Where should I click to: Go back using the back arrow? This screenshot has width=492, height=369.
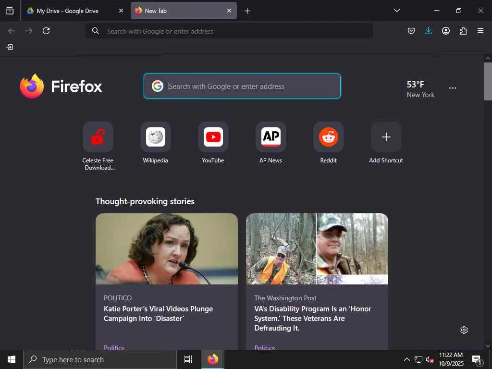click(x=12, y=31)
